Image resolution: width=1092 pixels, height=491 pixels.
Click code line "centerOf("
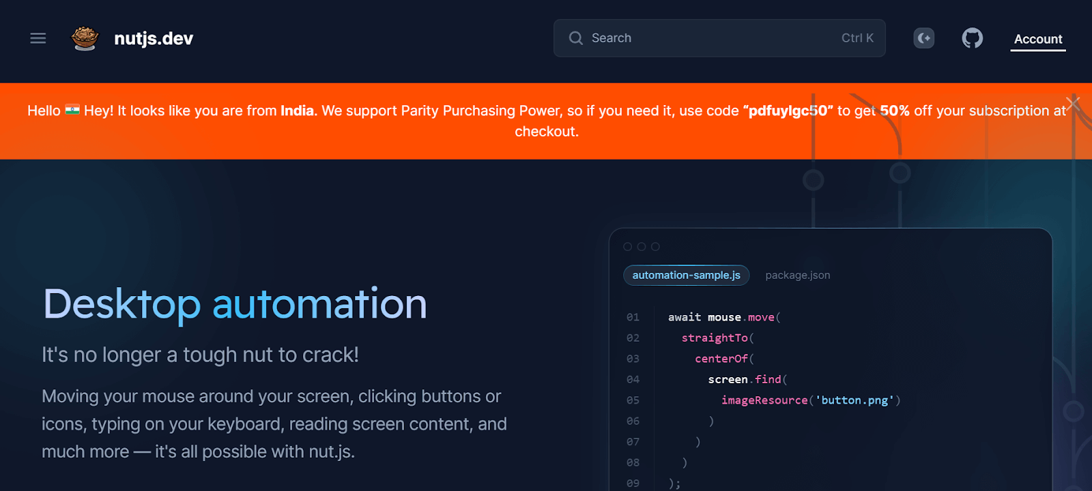[724, 359]
